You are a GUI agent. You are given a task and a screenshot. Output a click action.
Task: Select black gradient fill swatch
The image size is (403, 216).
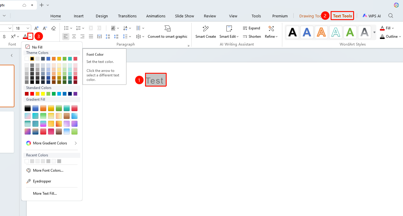point(28,108)
